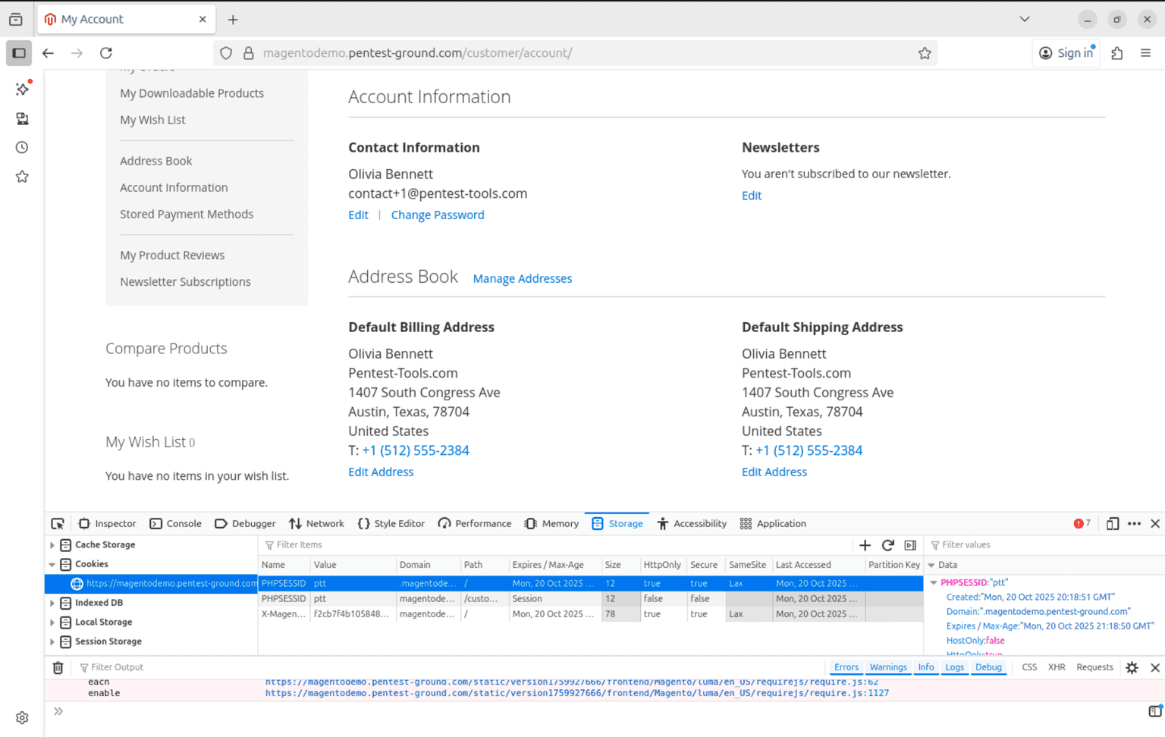Toggle the XHR console filter
The width and height of the screenshot is (1165, 737).
1056,668
